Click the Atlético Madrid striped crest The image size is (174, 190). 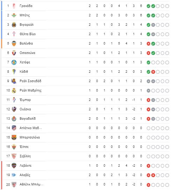point(14,128)
